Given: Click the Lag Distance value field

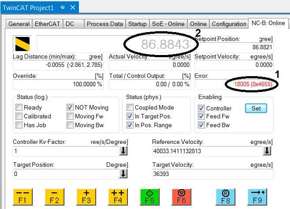Looking at the screenshot, I should (58, 65).
